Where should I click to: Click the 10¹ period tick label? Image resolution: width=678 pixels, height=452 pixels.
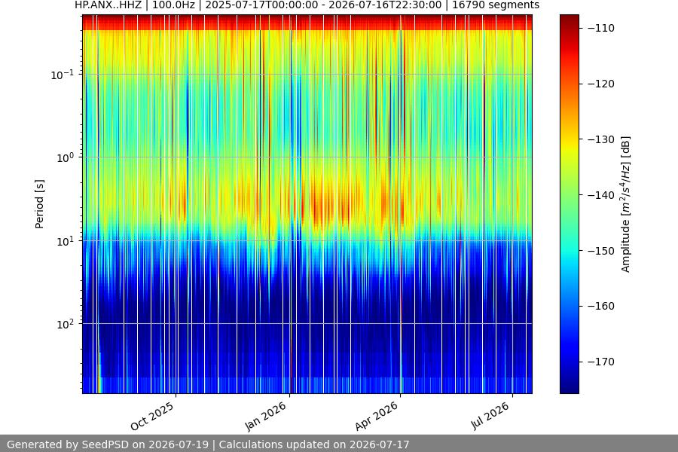coord(65,241)
